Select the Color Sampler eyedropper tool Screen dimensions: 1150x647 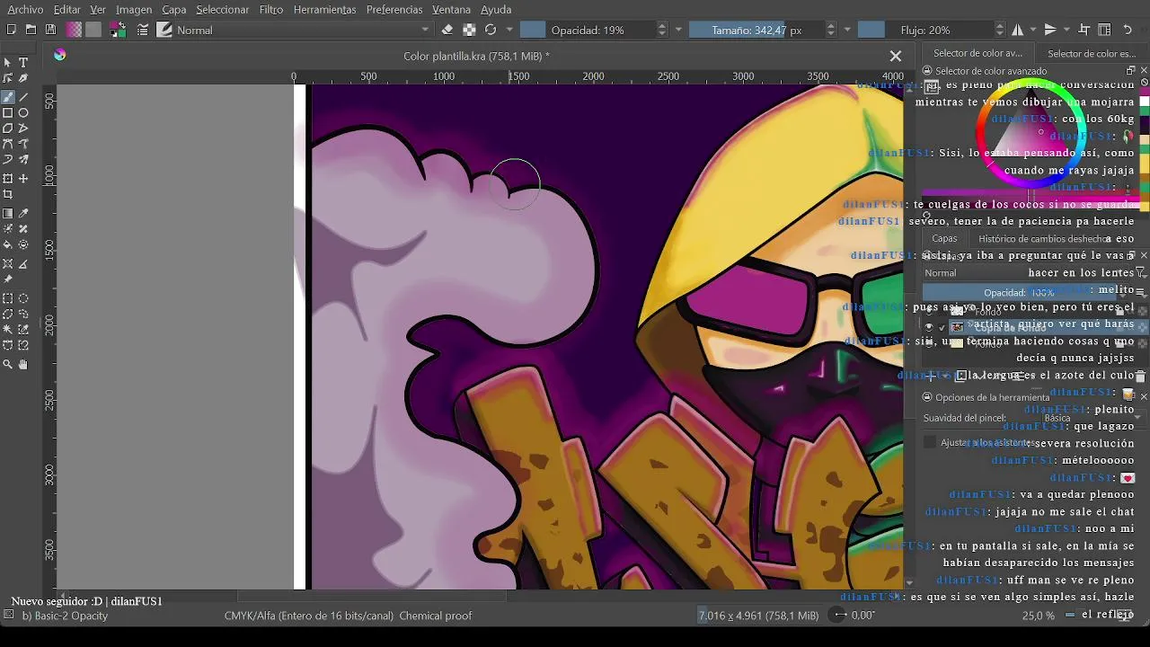23,214
